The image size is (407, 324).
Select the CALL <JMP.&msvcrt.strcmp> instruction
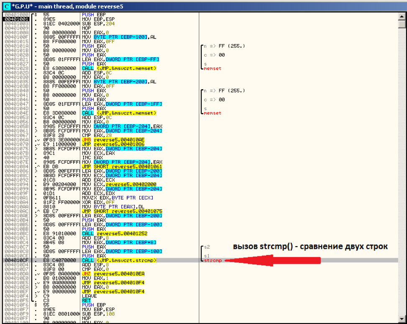coord(119,260)
